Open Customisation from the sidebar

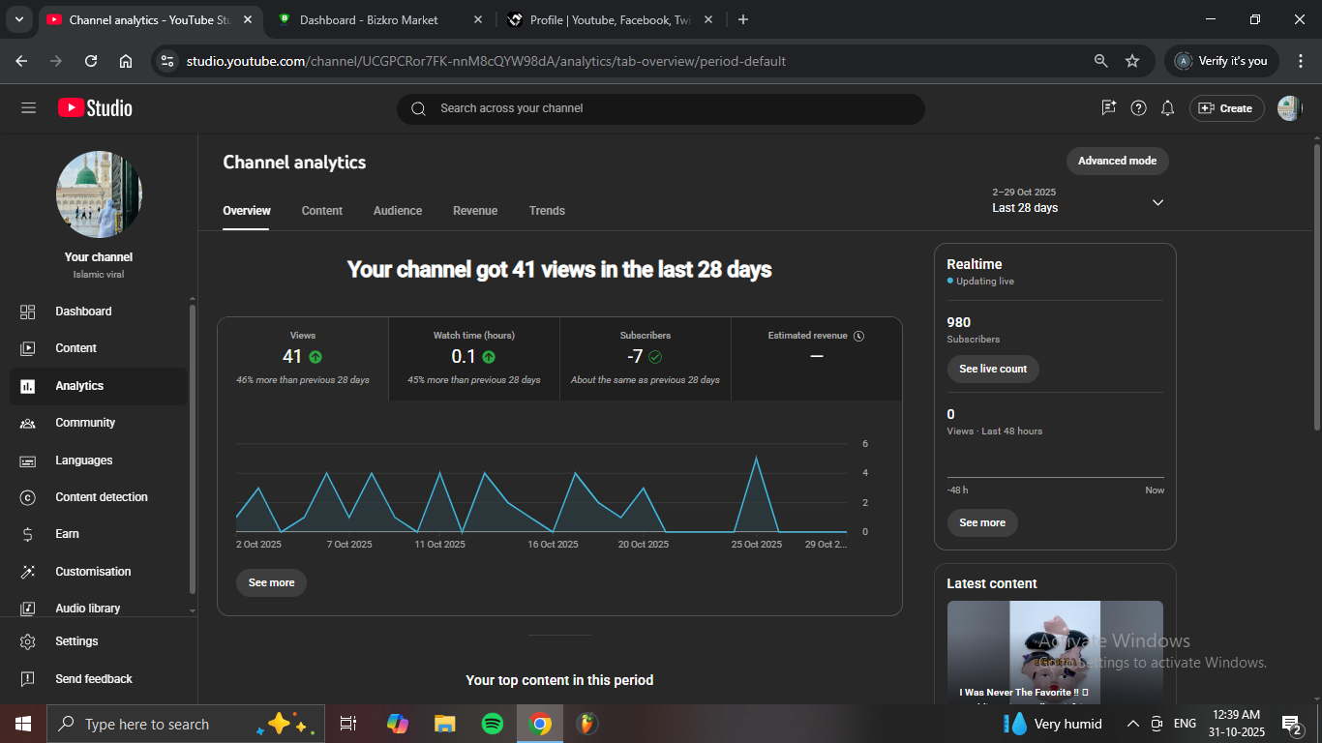[93, 572]
